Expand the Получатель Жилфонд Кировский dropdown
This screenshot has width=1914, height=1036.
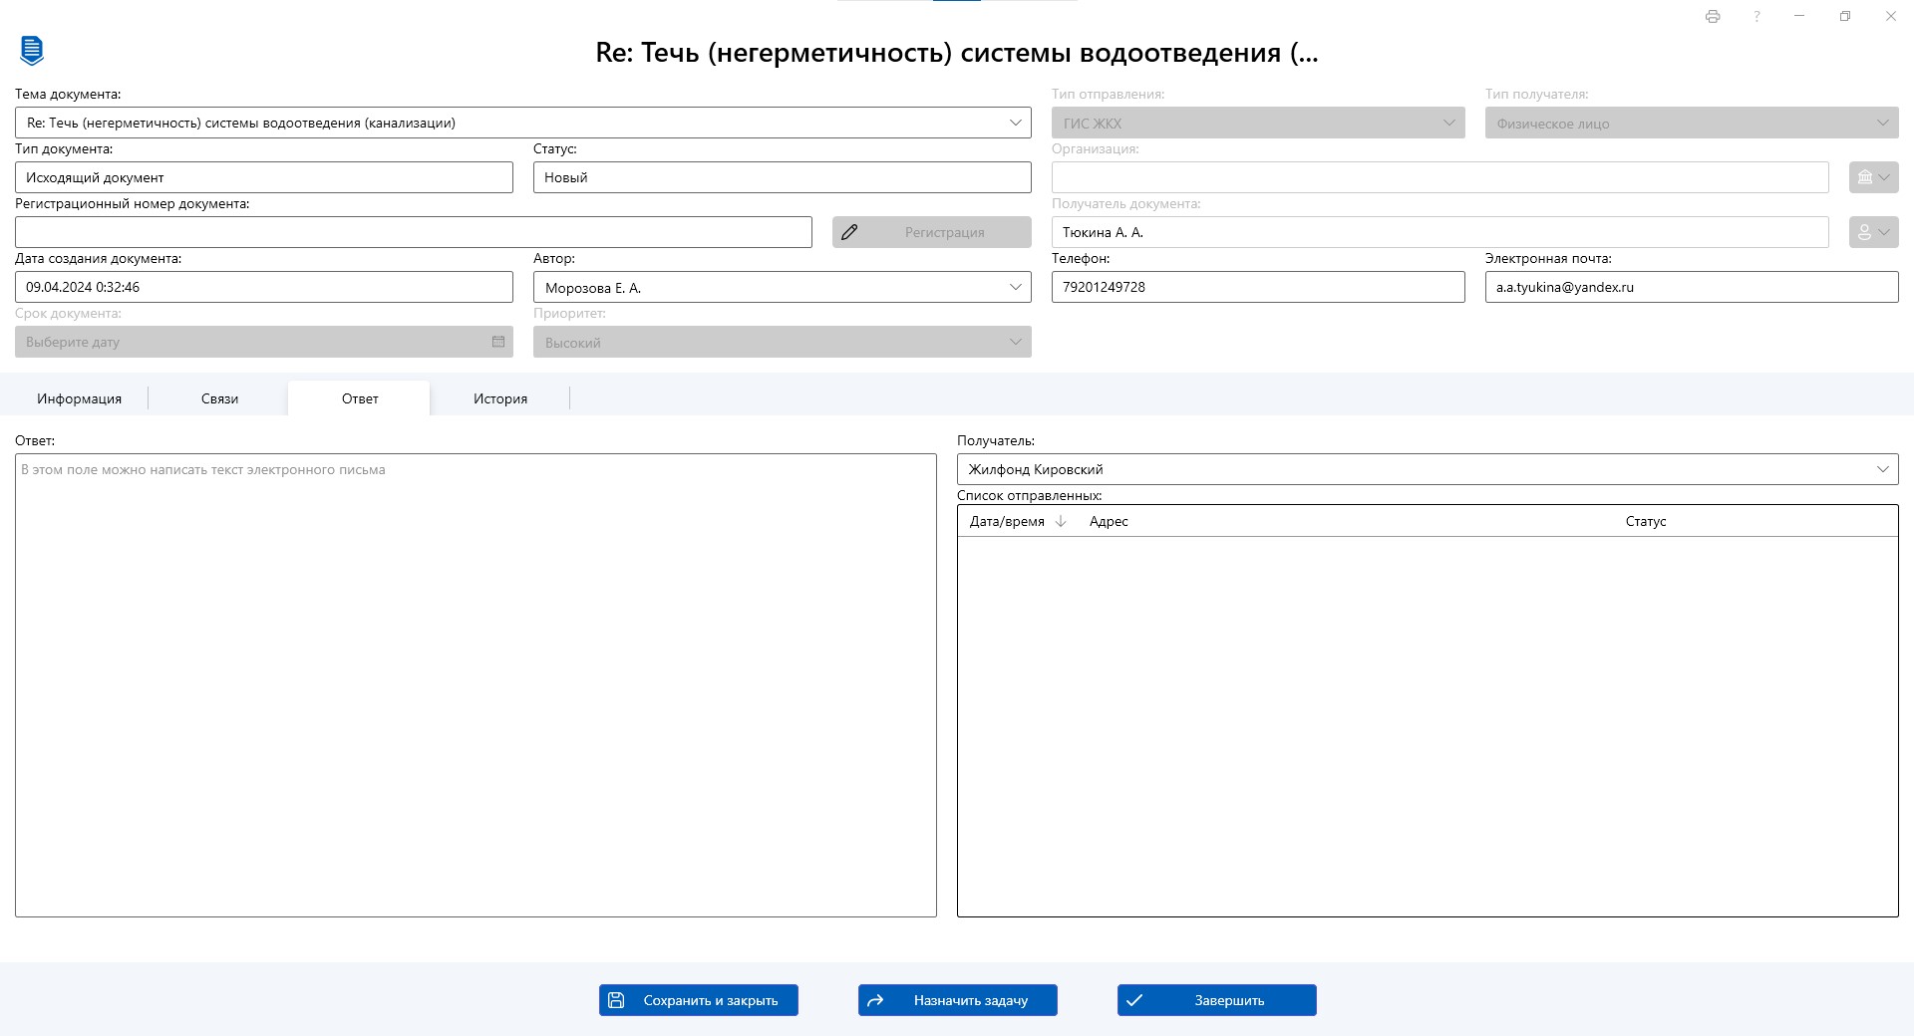1882,469
